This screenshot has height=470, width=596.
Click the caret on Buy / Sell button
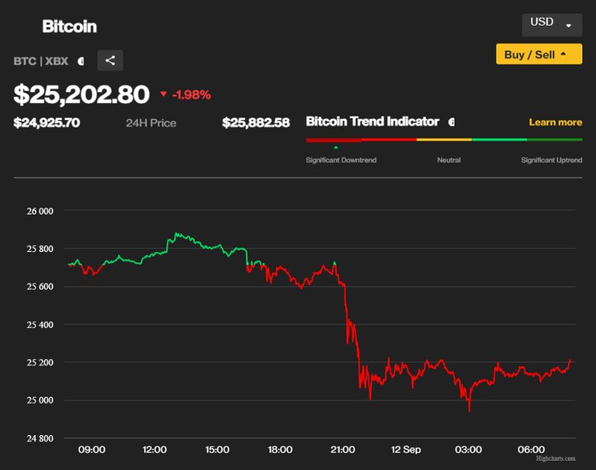pyautogui.click(x=564, y=54)
